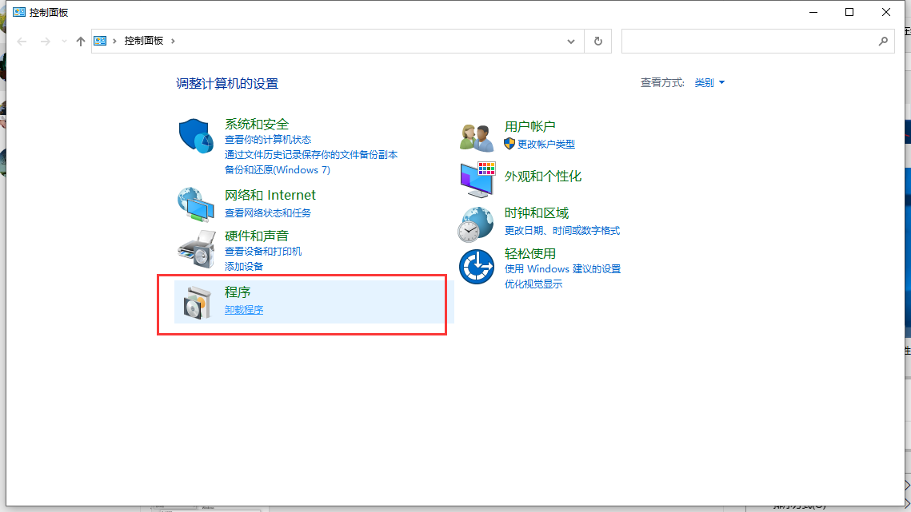Viewport: 911px width, 512px height.
Task: Click inside the search input field
Action: pos(752,41)
